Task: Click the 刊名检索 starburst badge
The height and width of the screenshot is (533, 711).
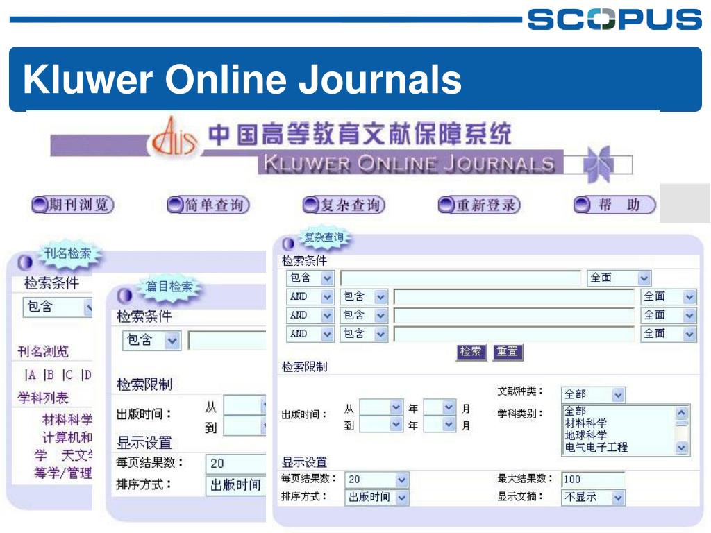Action: coord(67,253)
